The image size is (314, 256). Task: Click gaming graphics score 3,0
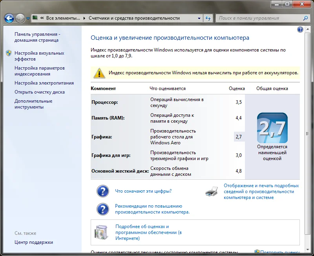239,155
